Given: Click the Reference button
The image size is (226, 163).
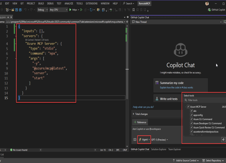Looking at the screenshot, I should [x=140, y=122].
